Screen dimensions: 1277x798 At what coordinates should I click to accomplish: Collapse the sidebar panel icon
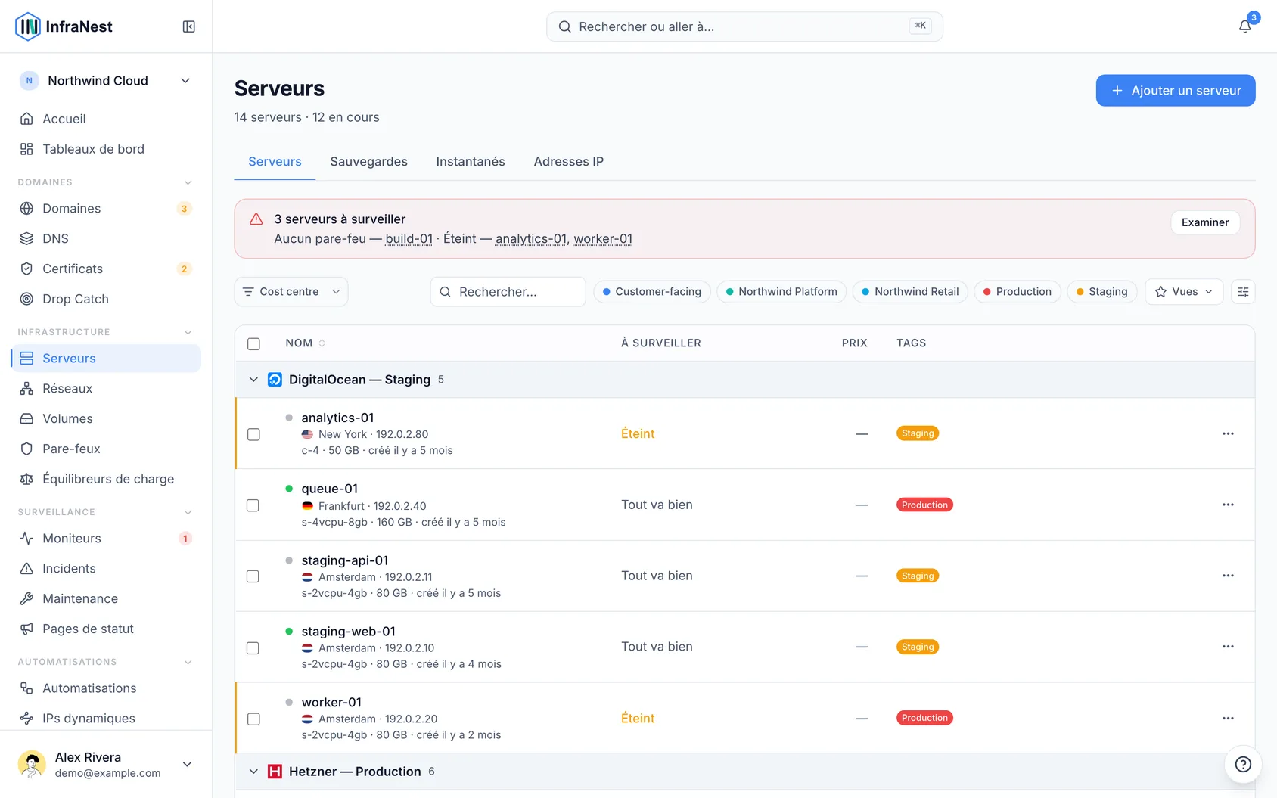pyautogui.click(x=189, y=26)
